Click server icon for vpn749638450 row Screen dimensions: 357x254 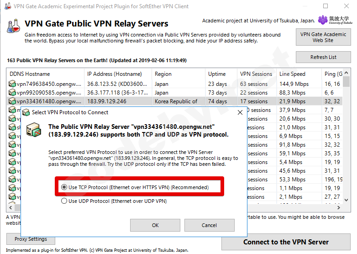click(x=12, y=84)
